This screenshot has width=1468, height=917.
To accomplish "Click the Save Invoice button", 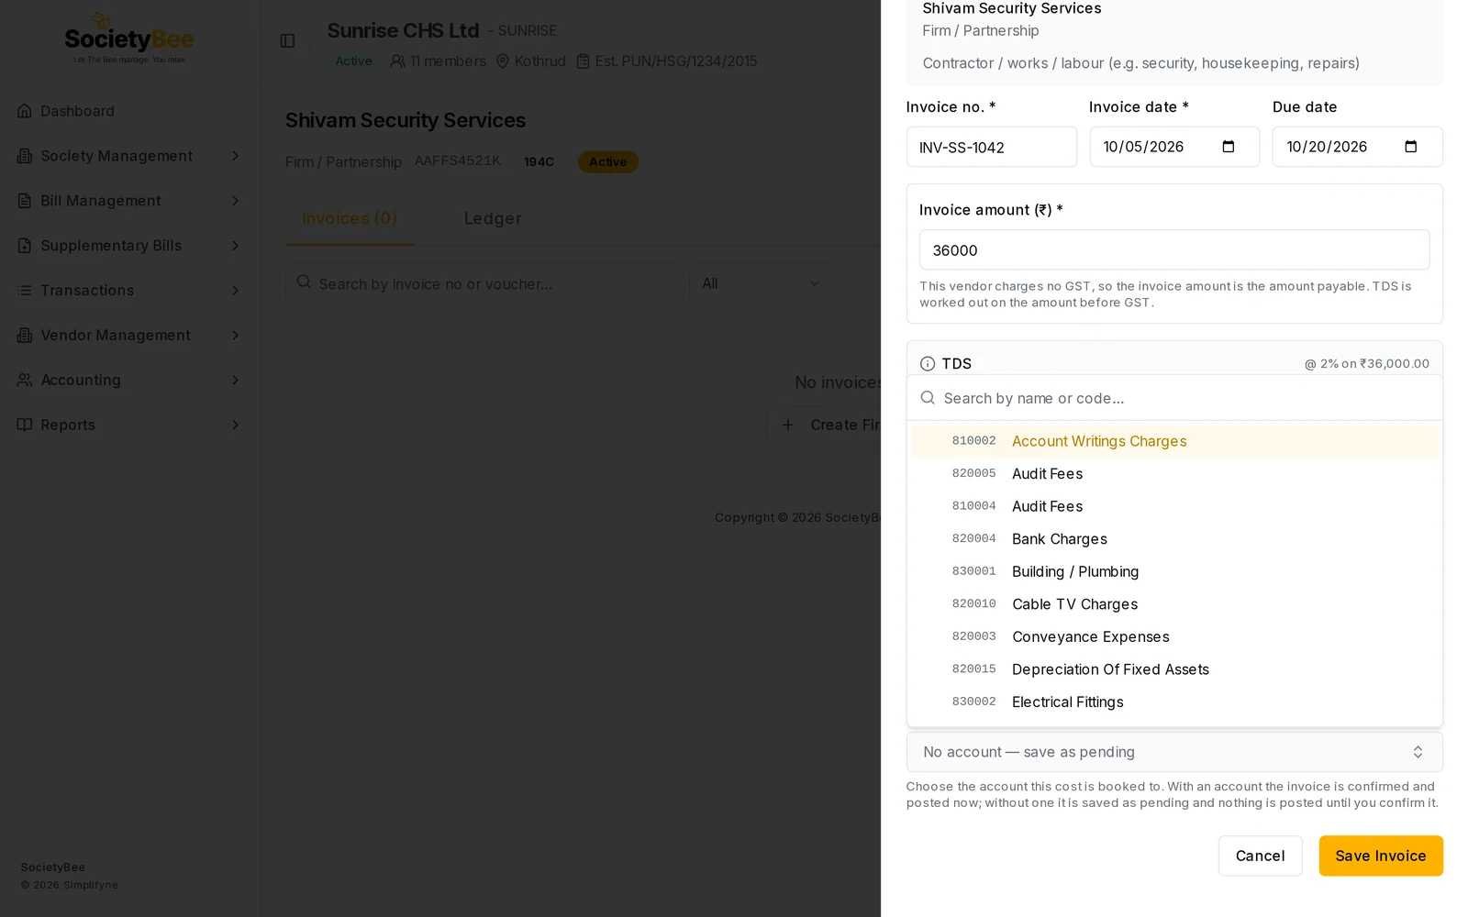I will tap(1381, 856).
